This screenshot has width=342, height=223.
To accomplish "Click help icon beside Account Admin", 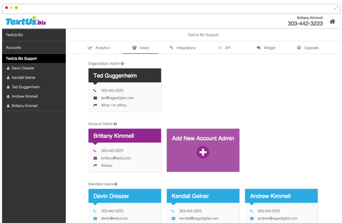I will (115, 124).
